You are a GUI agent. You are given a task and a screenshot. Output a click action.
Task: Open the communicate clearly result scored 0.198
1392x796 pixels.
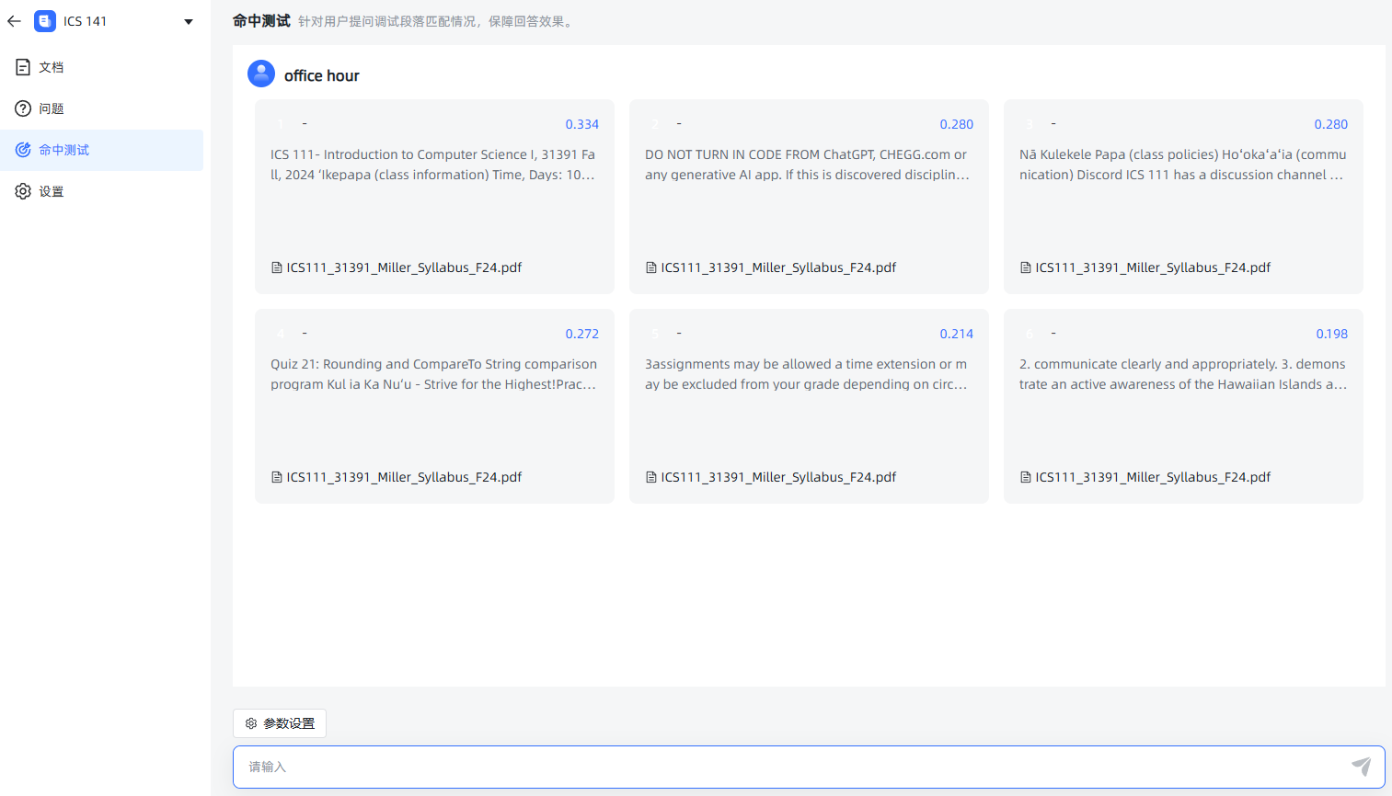tap(1182, 405)
